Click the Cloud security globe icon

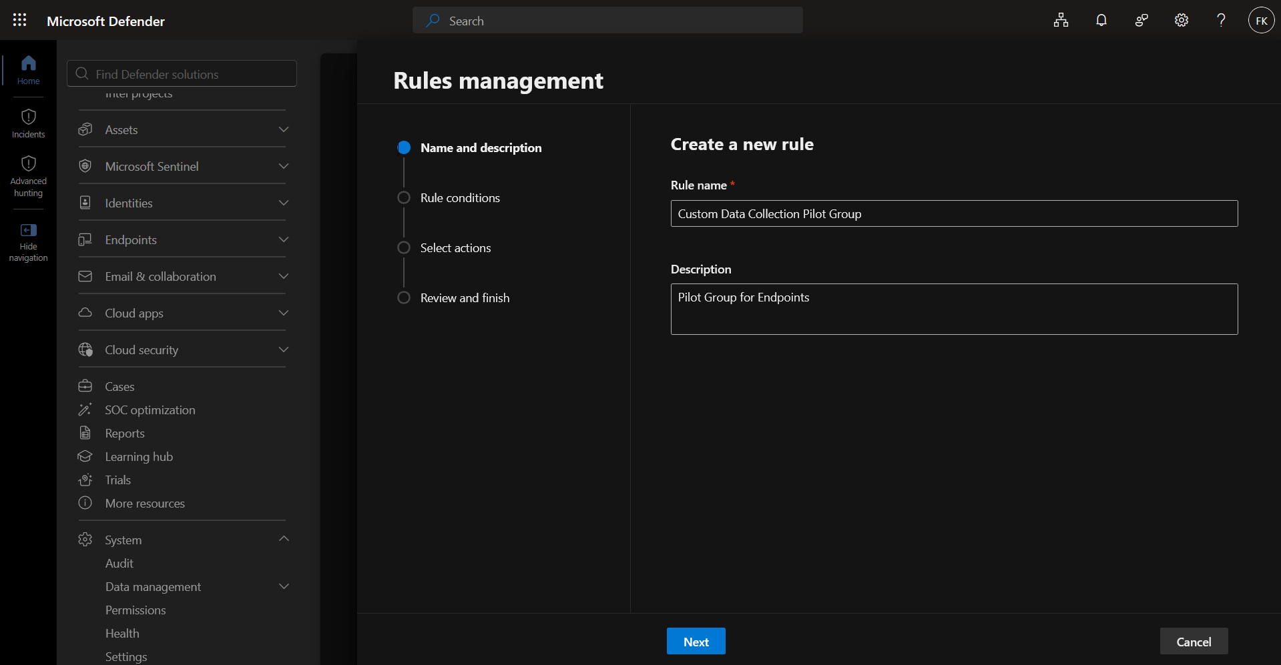click(x=85, y=350)
